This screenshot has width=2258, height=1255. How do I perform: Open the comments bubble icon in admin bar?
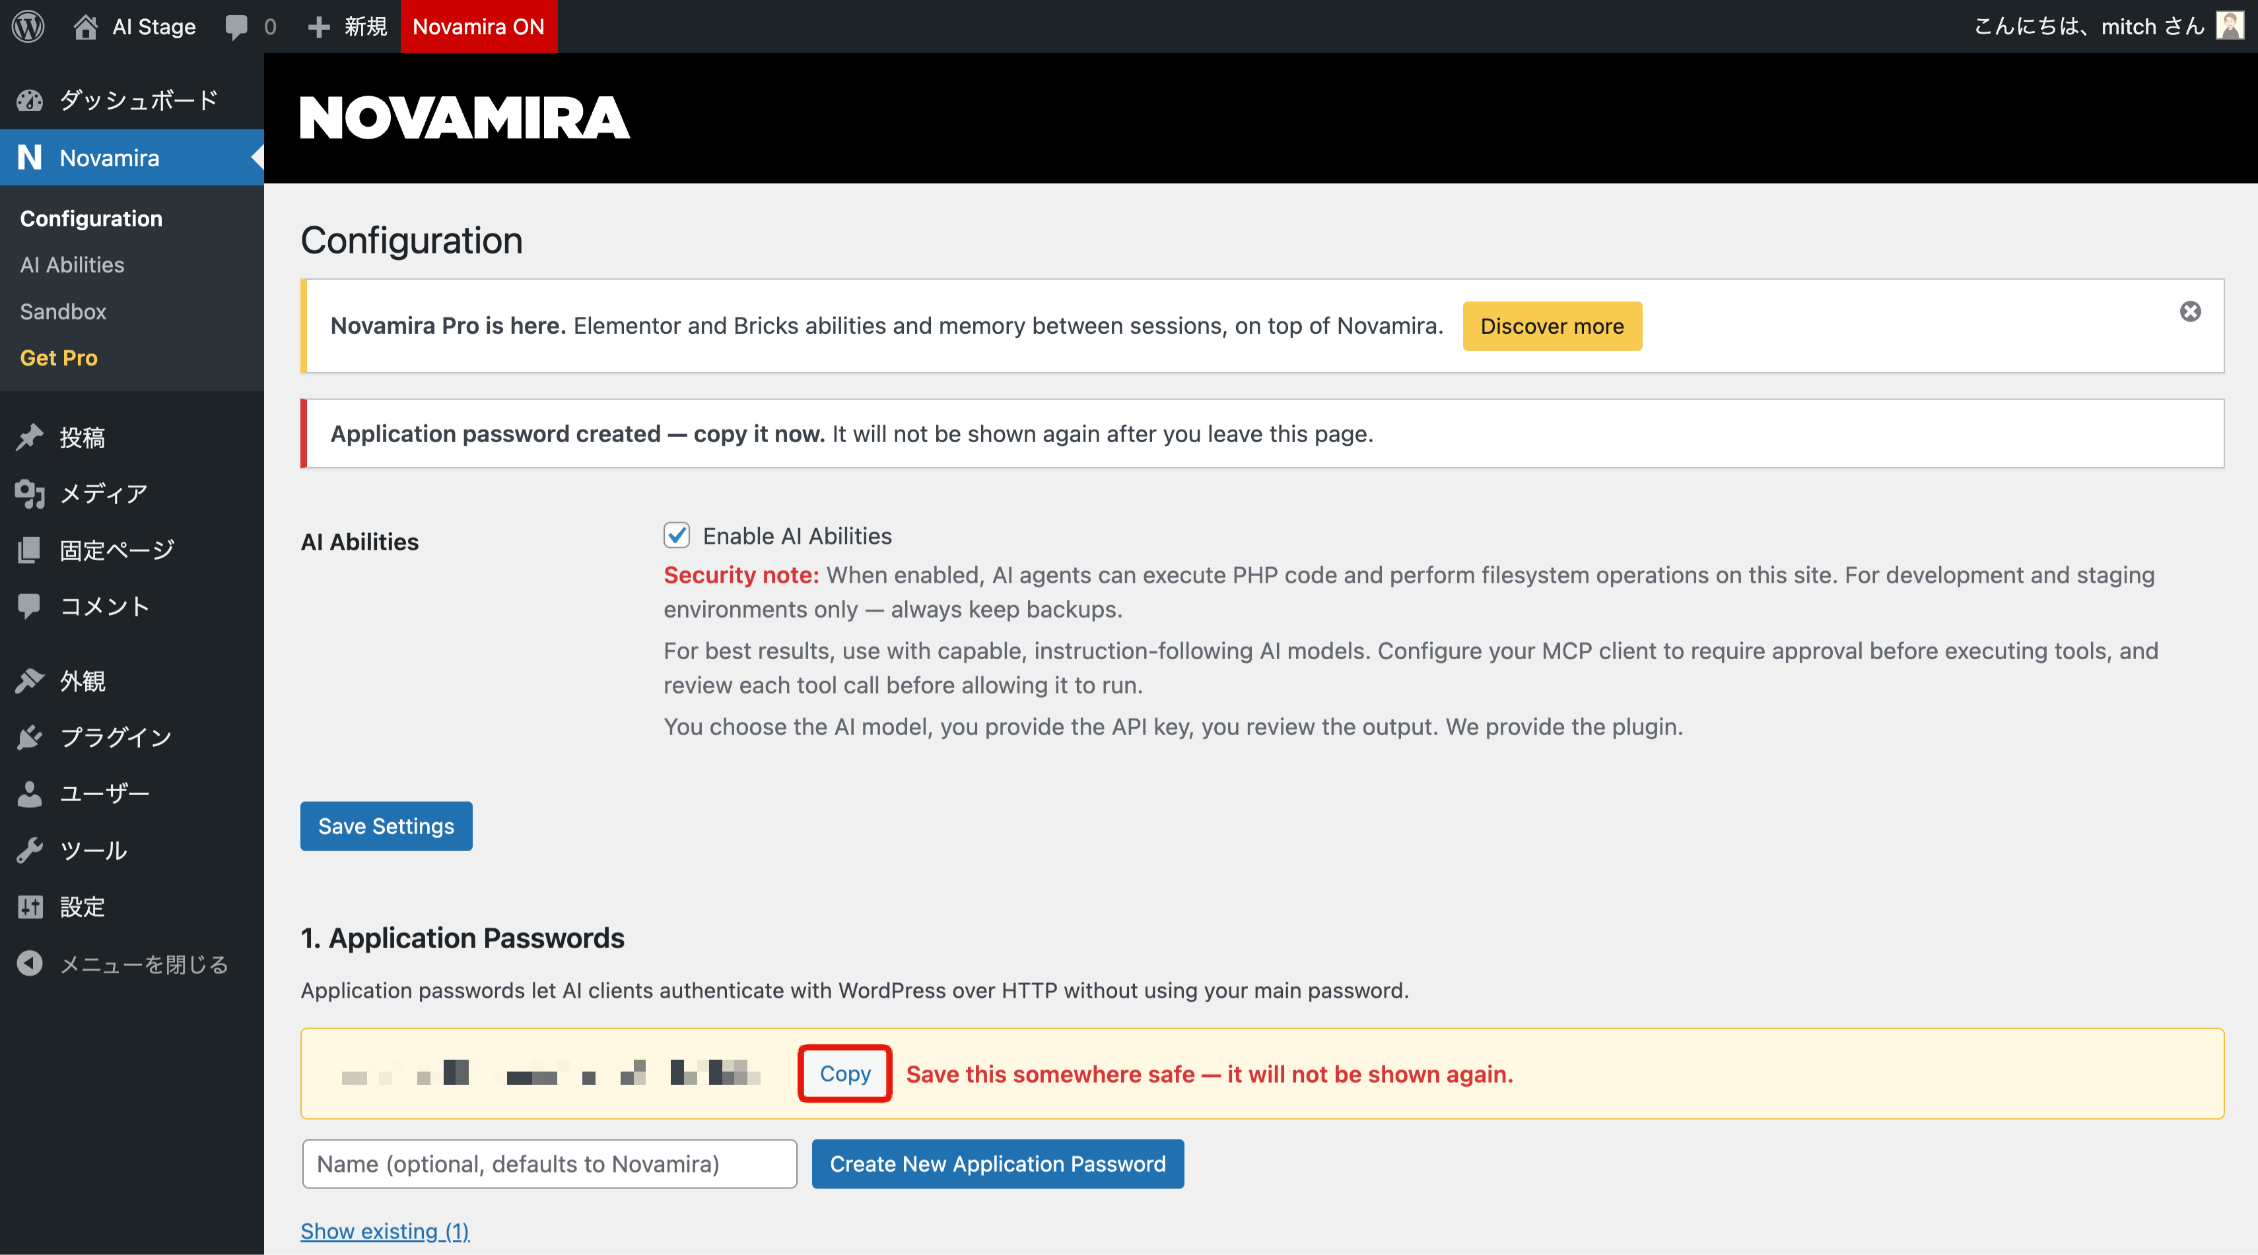[236, 27]
